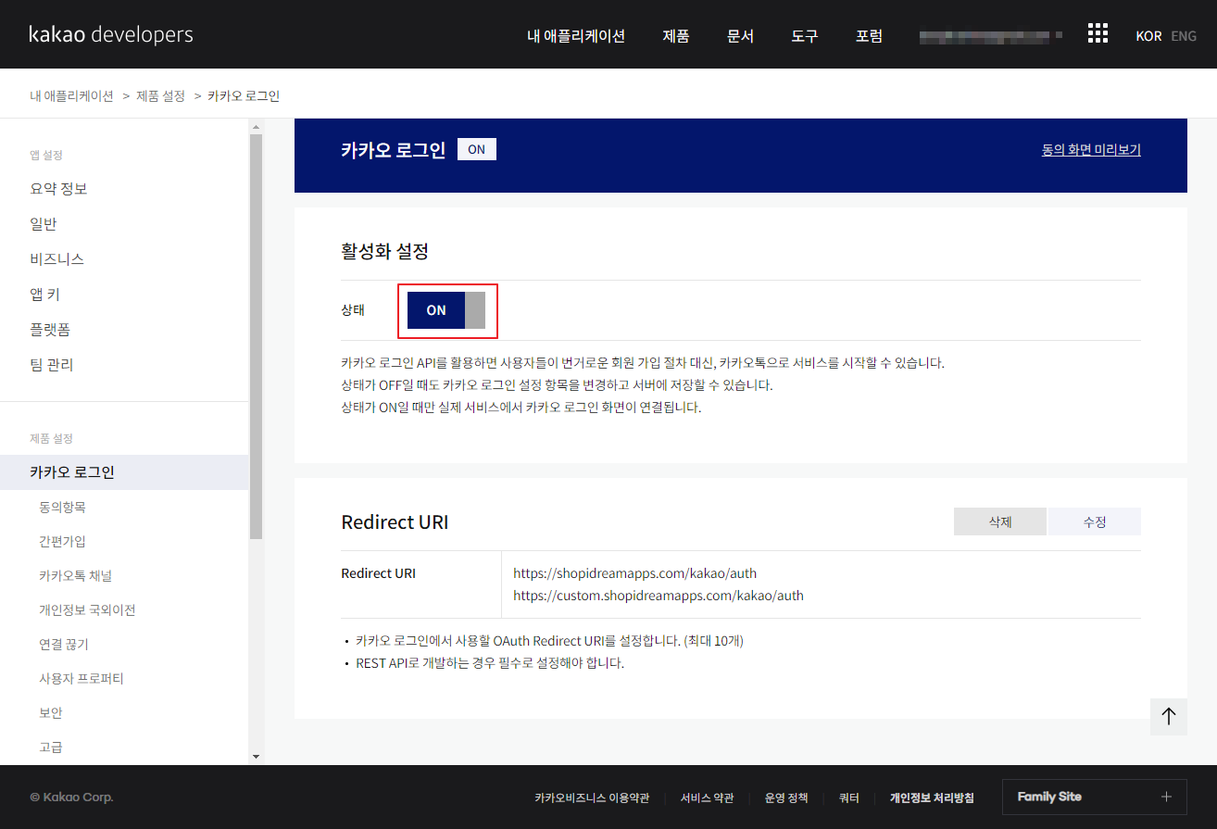Click the 삭제 button for Redirect URI

point(1000,521)
